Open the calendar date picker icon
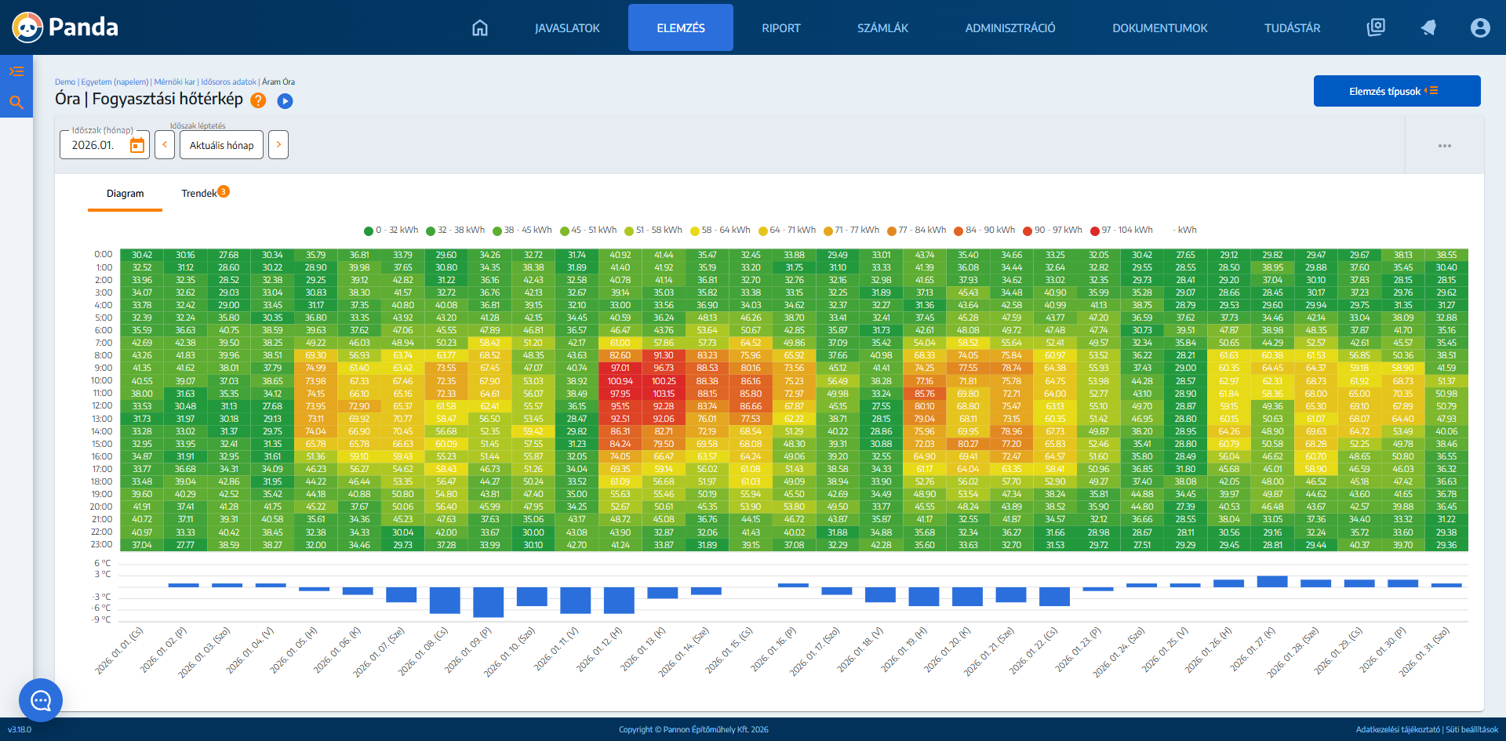 point(137,145)
